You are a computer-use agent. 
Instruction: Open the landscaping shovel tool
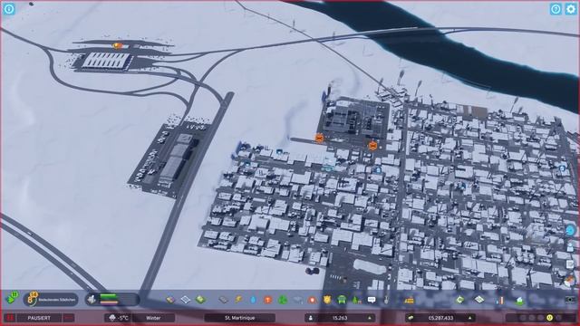coord(387,300)
